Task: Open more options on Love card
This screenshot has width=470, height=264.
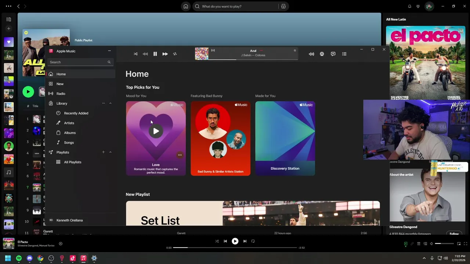Action: coord(180,155)
